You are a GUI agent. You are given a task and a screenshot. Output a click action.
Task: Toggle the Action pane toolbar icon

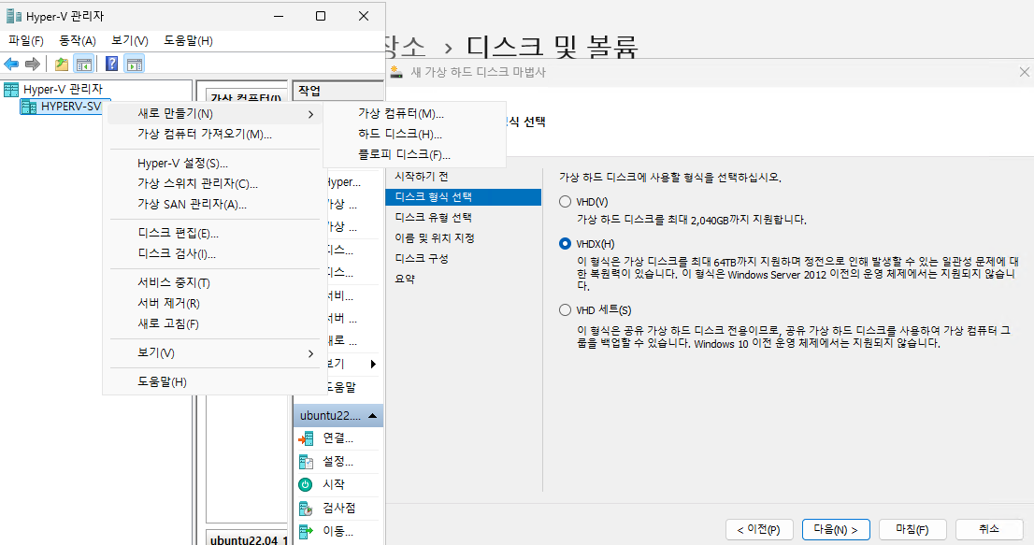[x=135, y=64]
